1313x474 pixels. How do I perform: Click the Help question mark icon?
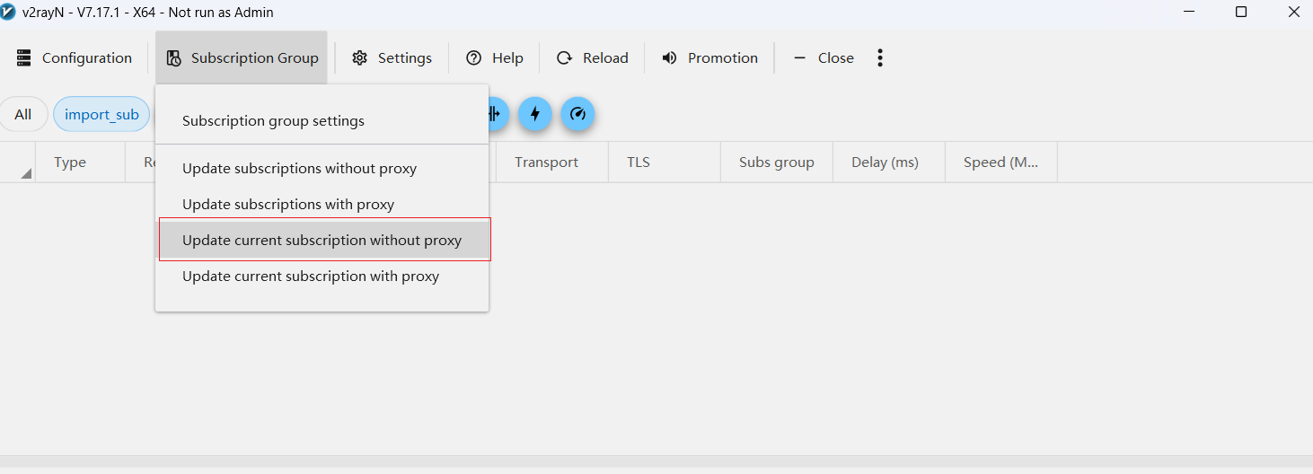click(x=474, y=58)
